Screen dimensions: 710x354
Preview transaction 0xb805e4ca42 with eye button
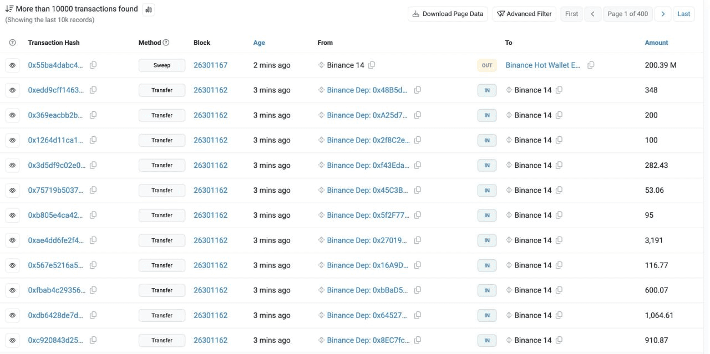(13, 215)
